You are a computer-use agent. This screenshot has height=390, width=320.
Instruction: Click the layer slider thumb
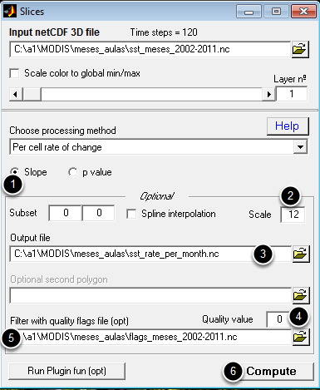click(32, 94)
